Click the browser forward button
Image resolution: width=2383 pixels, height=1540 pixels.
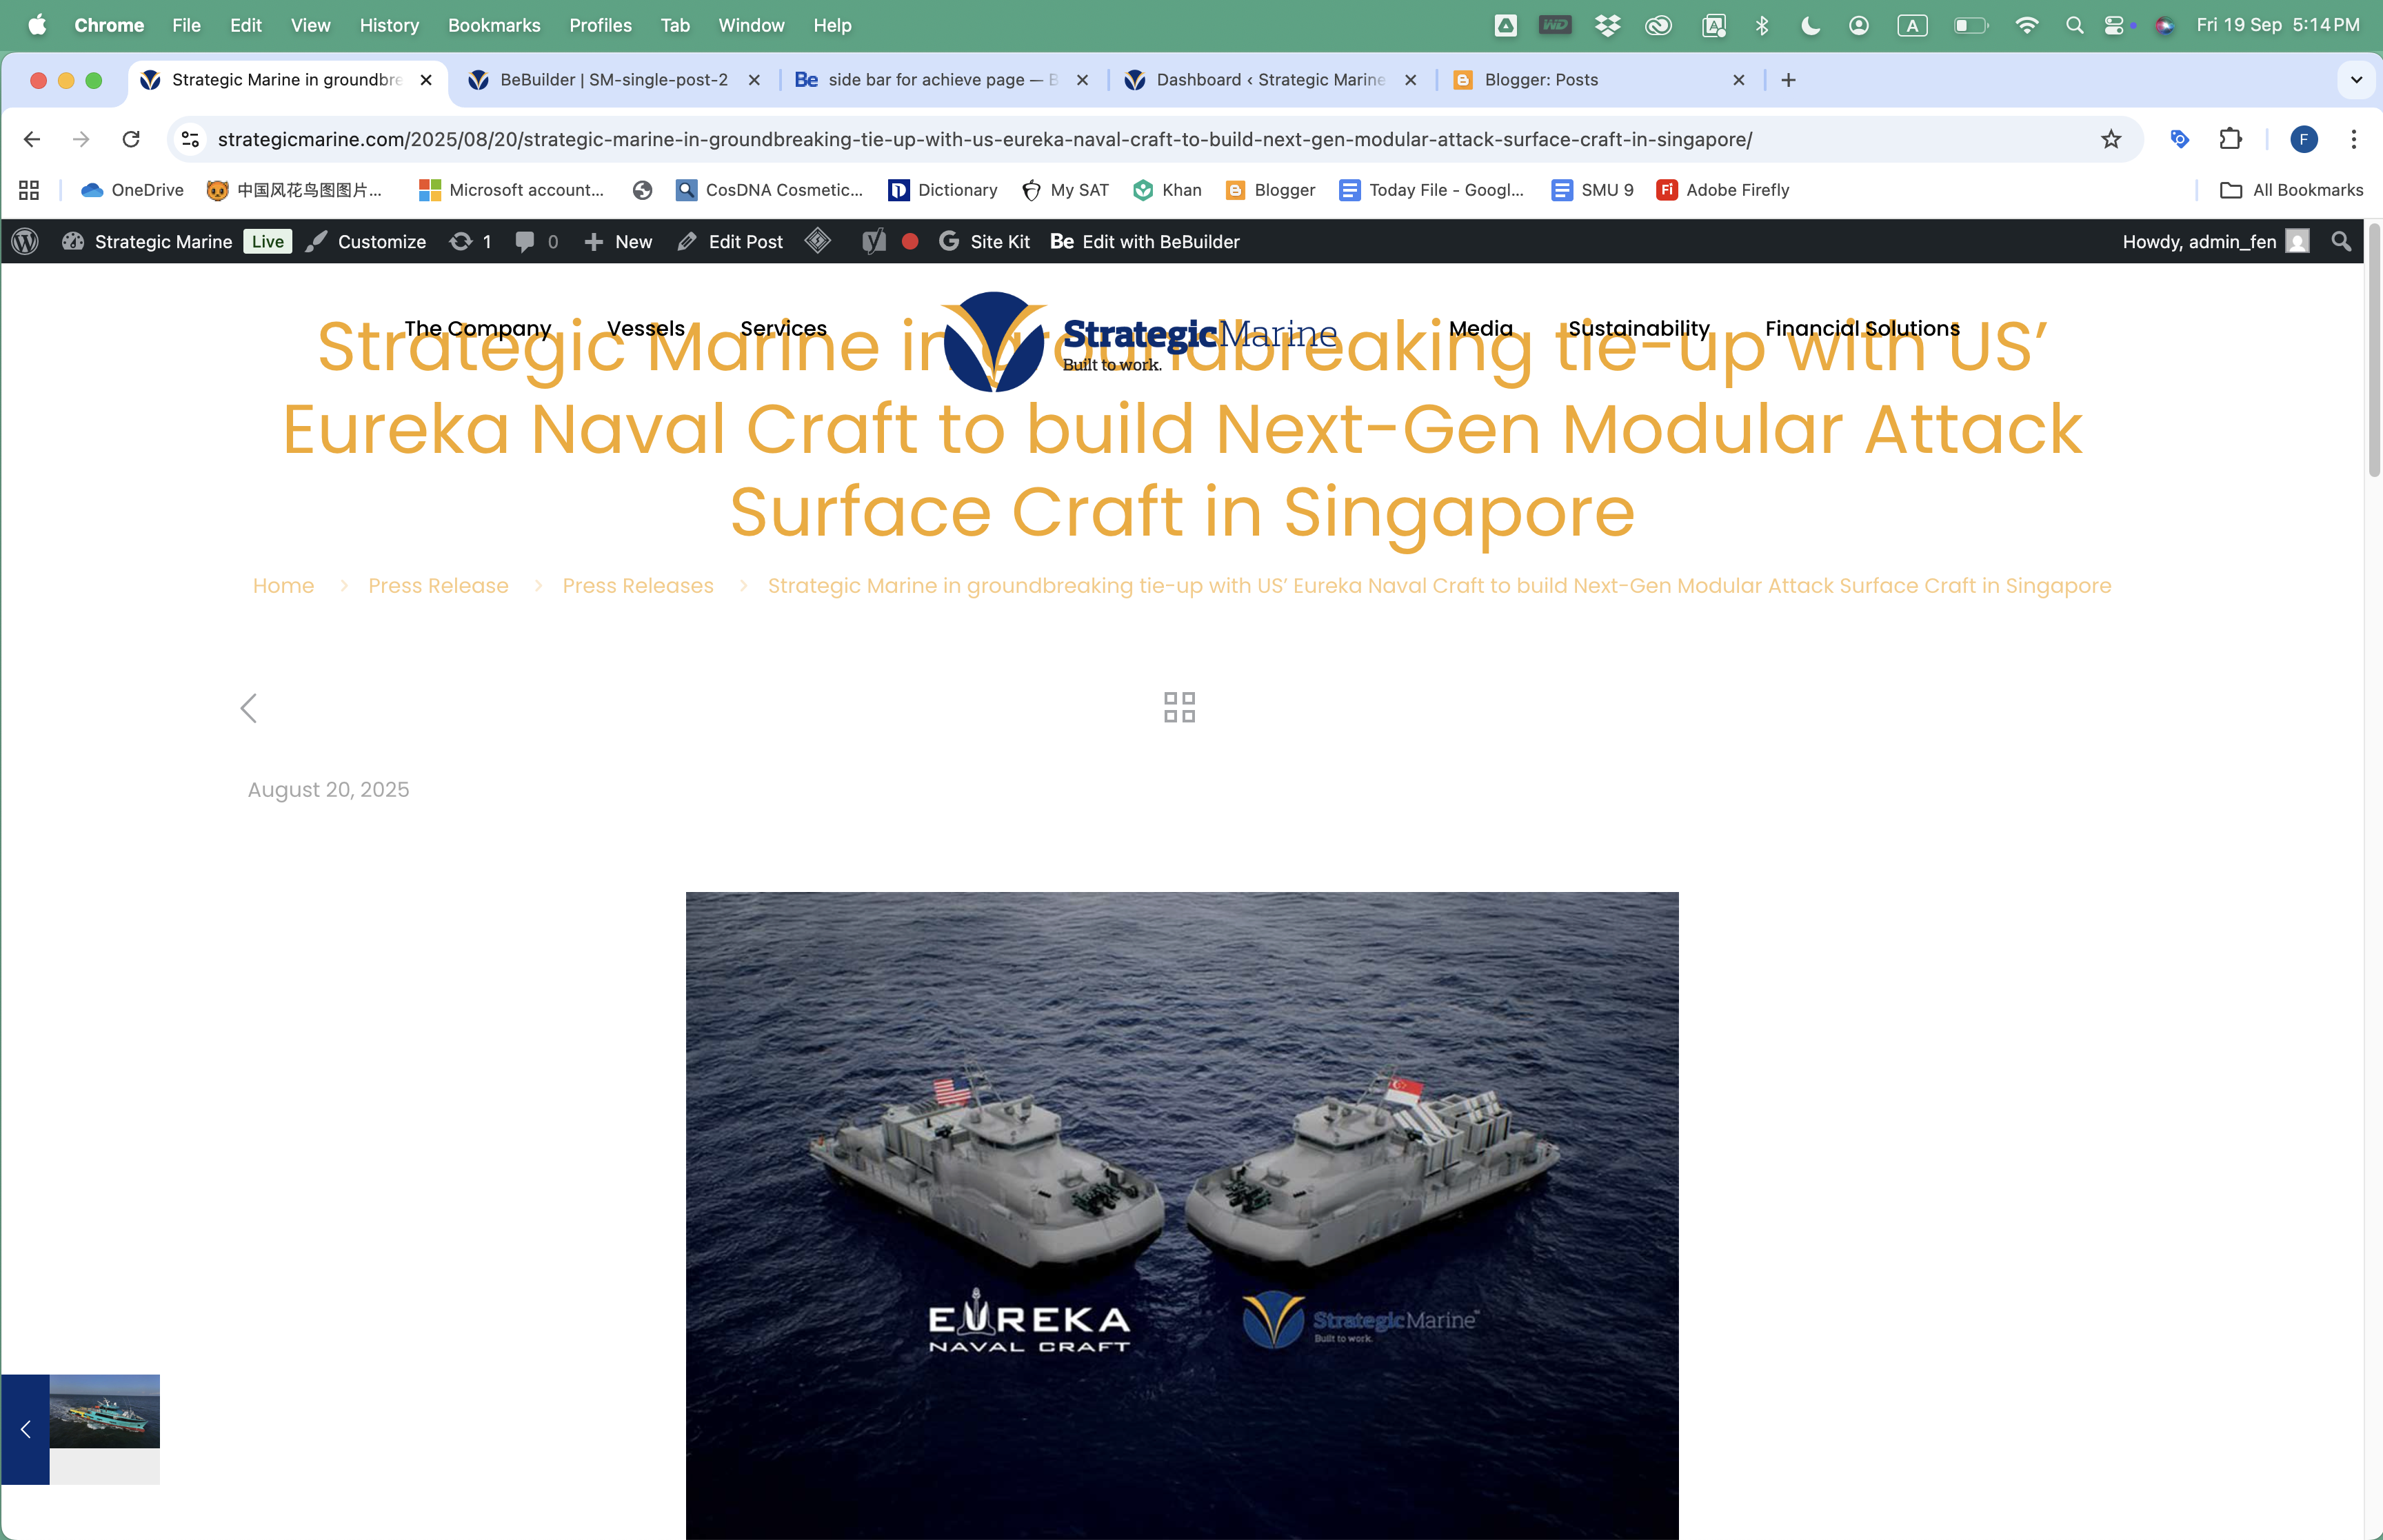[81, 139]
